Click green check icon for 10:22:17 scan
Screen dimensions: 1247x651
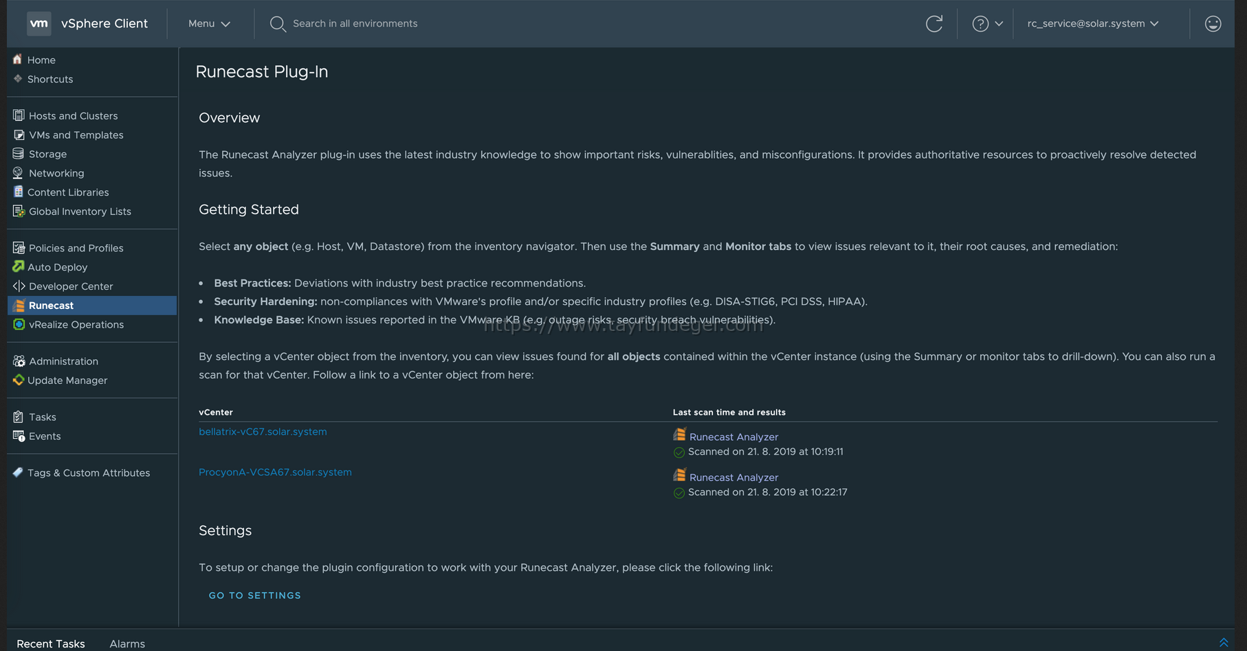click(679, 492)
